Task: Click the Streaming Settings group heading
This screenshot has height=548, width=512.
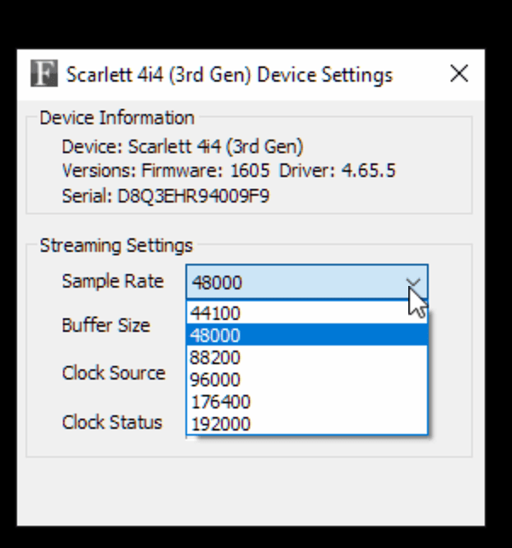Action: coord(117,246)
